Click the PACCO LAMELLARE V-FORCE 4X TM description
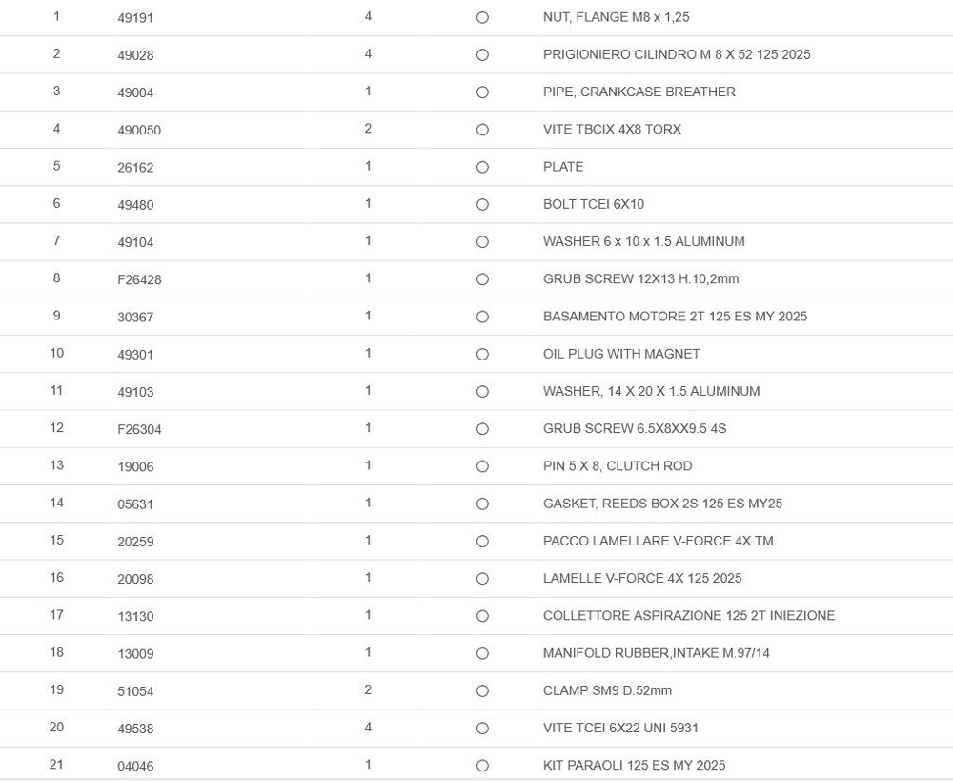Screen dimensions: 953x781 [x=658, y=541]
